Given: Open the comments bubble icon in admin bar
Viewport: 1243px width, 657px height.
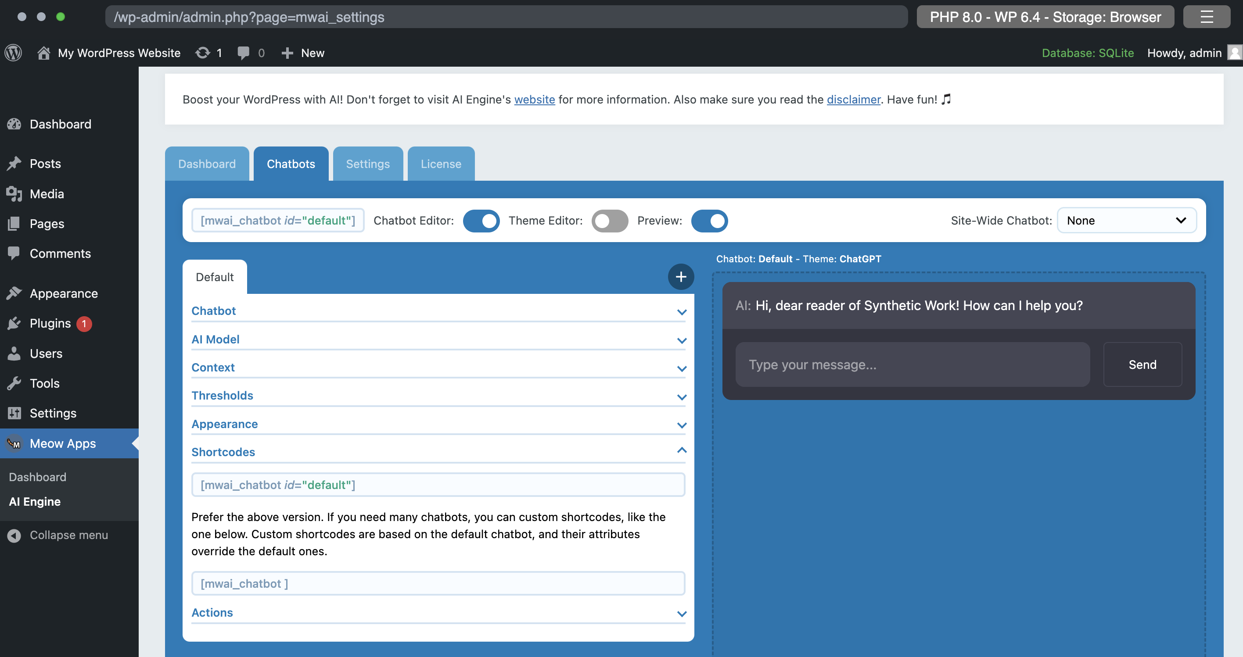Looking at the screenshot, I should (x=243, y=53).
